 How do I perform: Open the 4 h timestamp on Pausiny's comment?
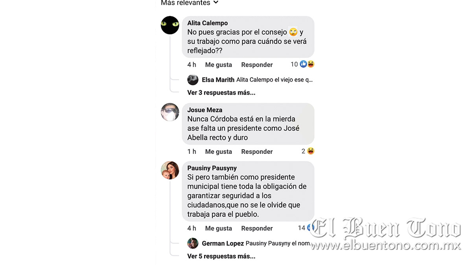[192, 228]
